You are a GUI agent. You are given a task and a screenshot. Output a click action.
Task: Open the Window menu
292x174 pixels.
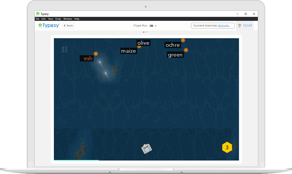coord(67,19)
